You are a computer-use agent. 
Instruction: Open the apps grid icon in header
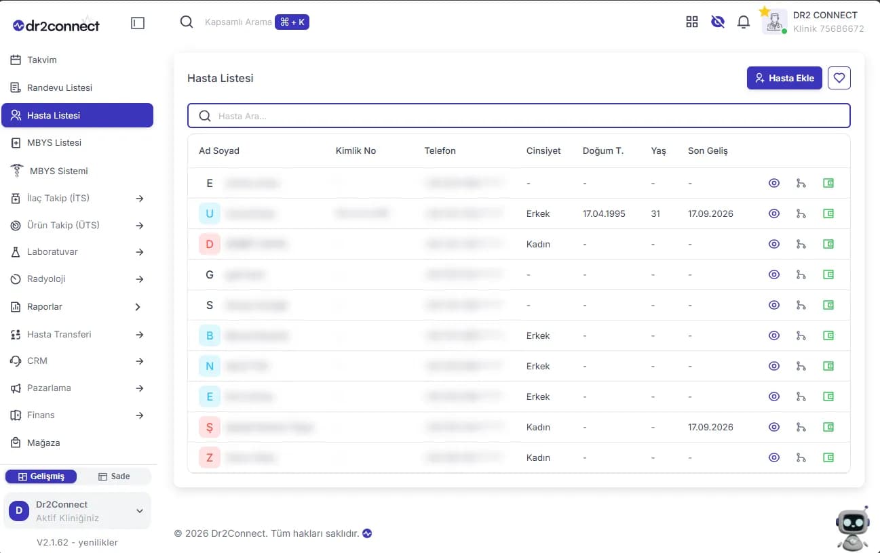click(692, 22)
